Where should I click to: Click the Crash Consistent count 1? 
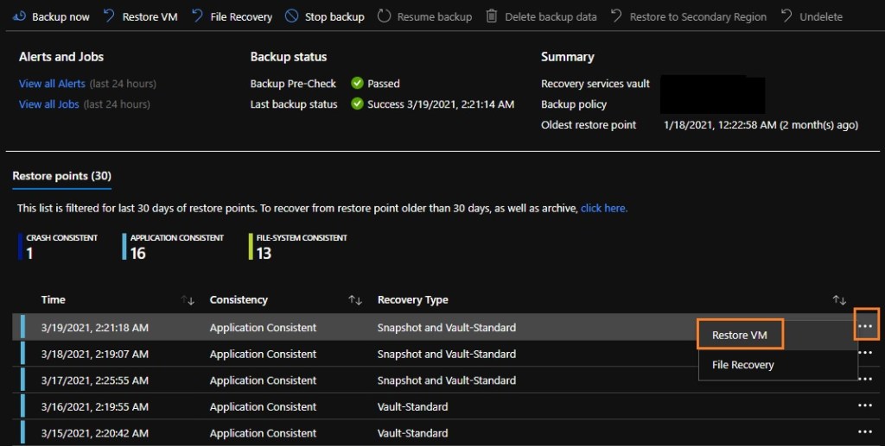tap(29, 254)
